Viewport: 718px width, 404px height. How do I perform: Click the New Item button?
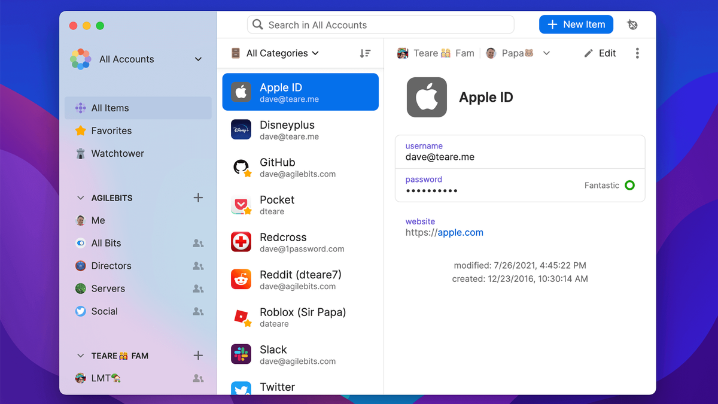pos(576,25)
